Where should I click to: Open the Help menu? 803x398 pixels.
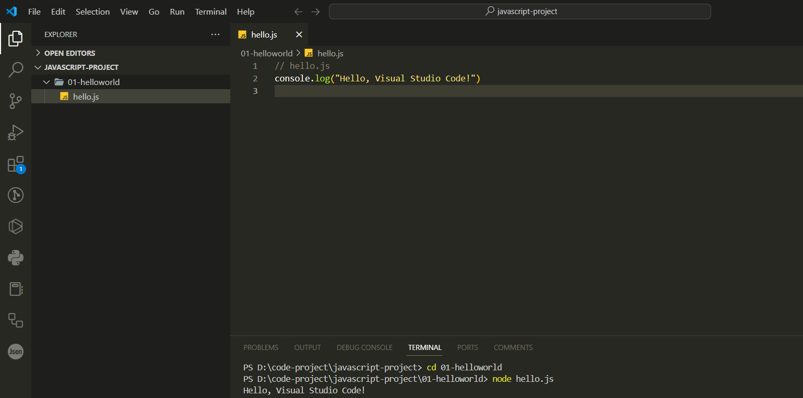pos(245,11)
